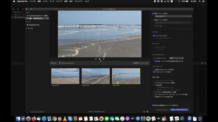The width and height of the screenshot is (218, 122).
Task: Disable プロキシメディアを作成 checkbox
Action: (154, 72)
